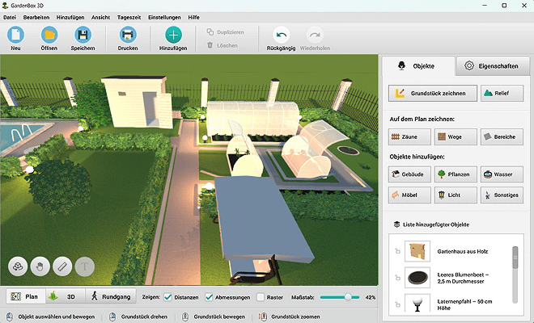This screenshot has width=534, height=323.
Task: Open the Hilfe menu
Action: tap(194, 17)
